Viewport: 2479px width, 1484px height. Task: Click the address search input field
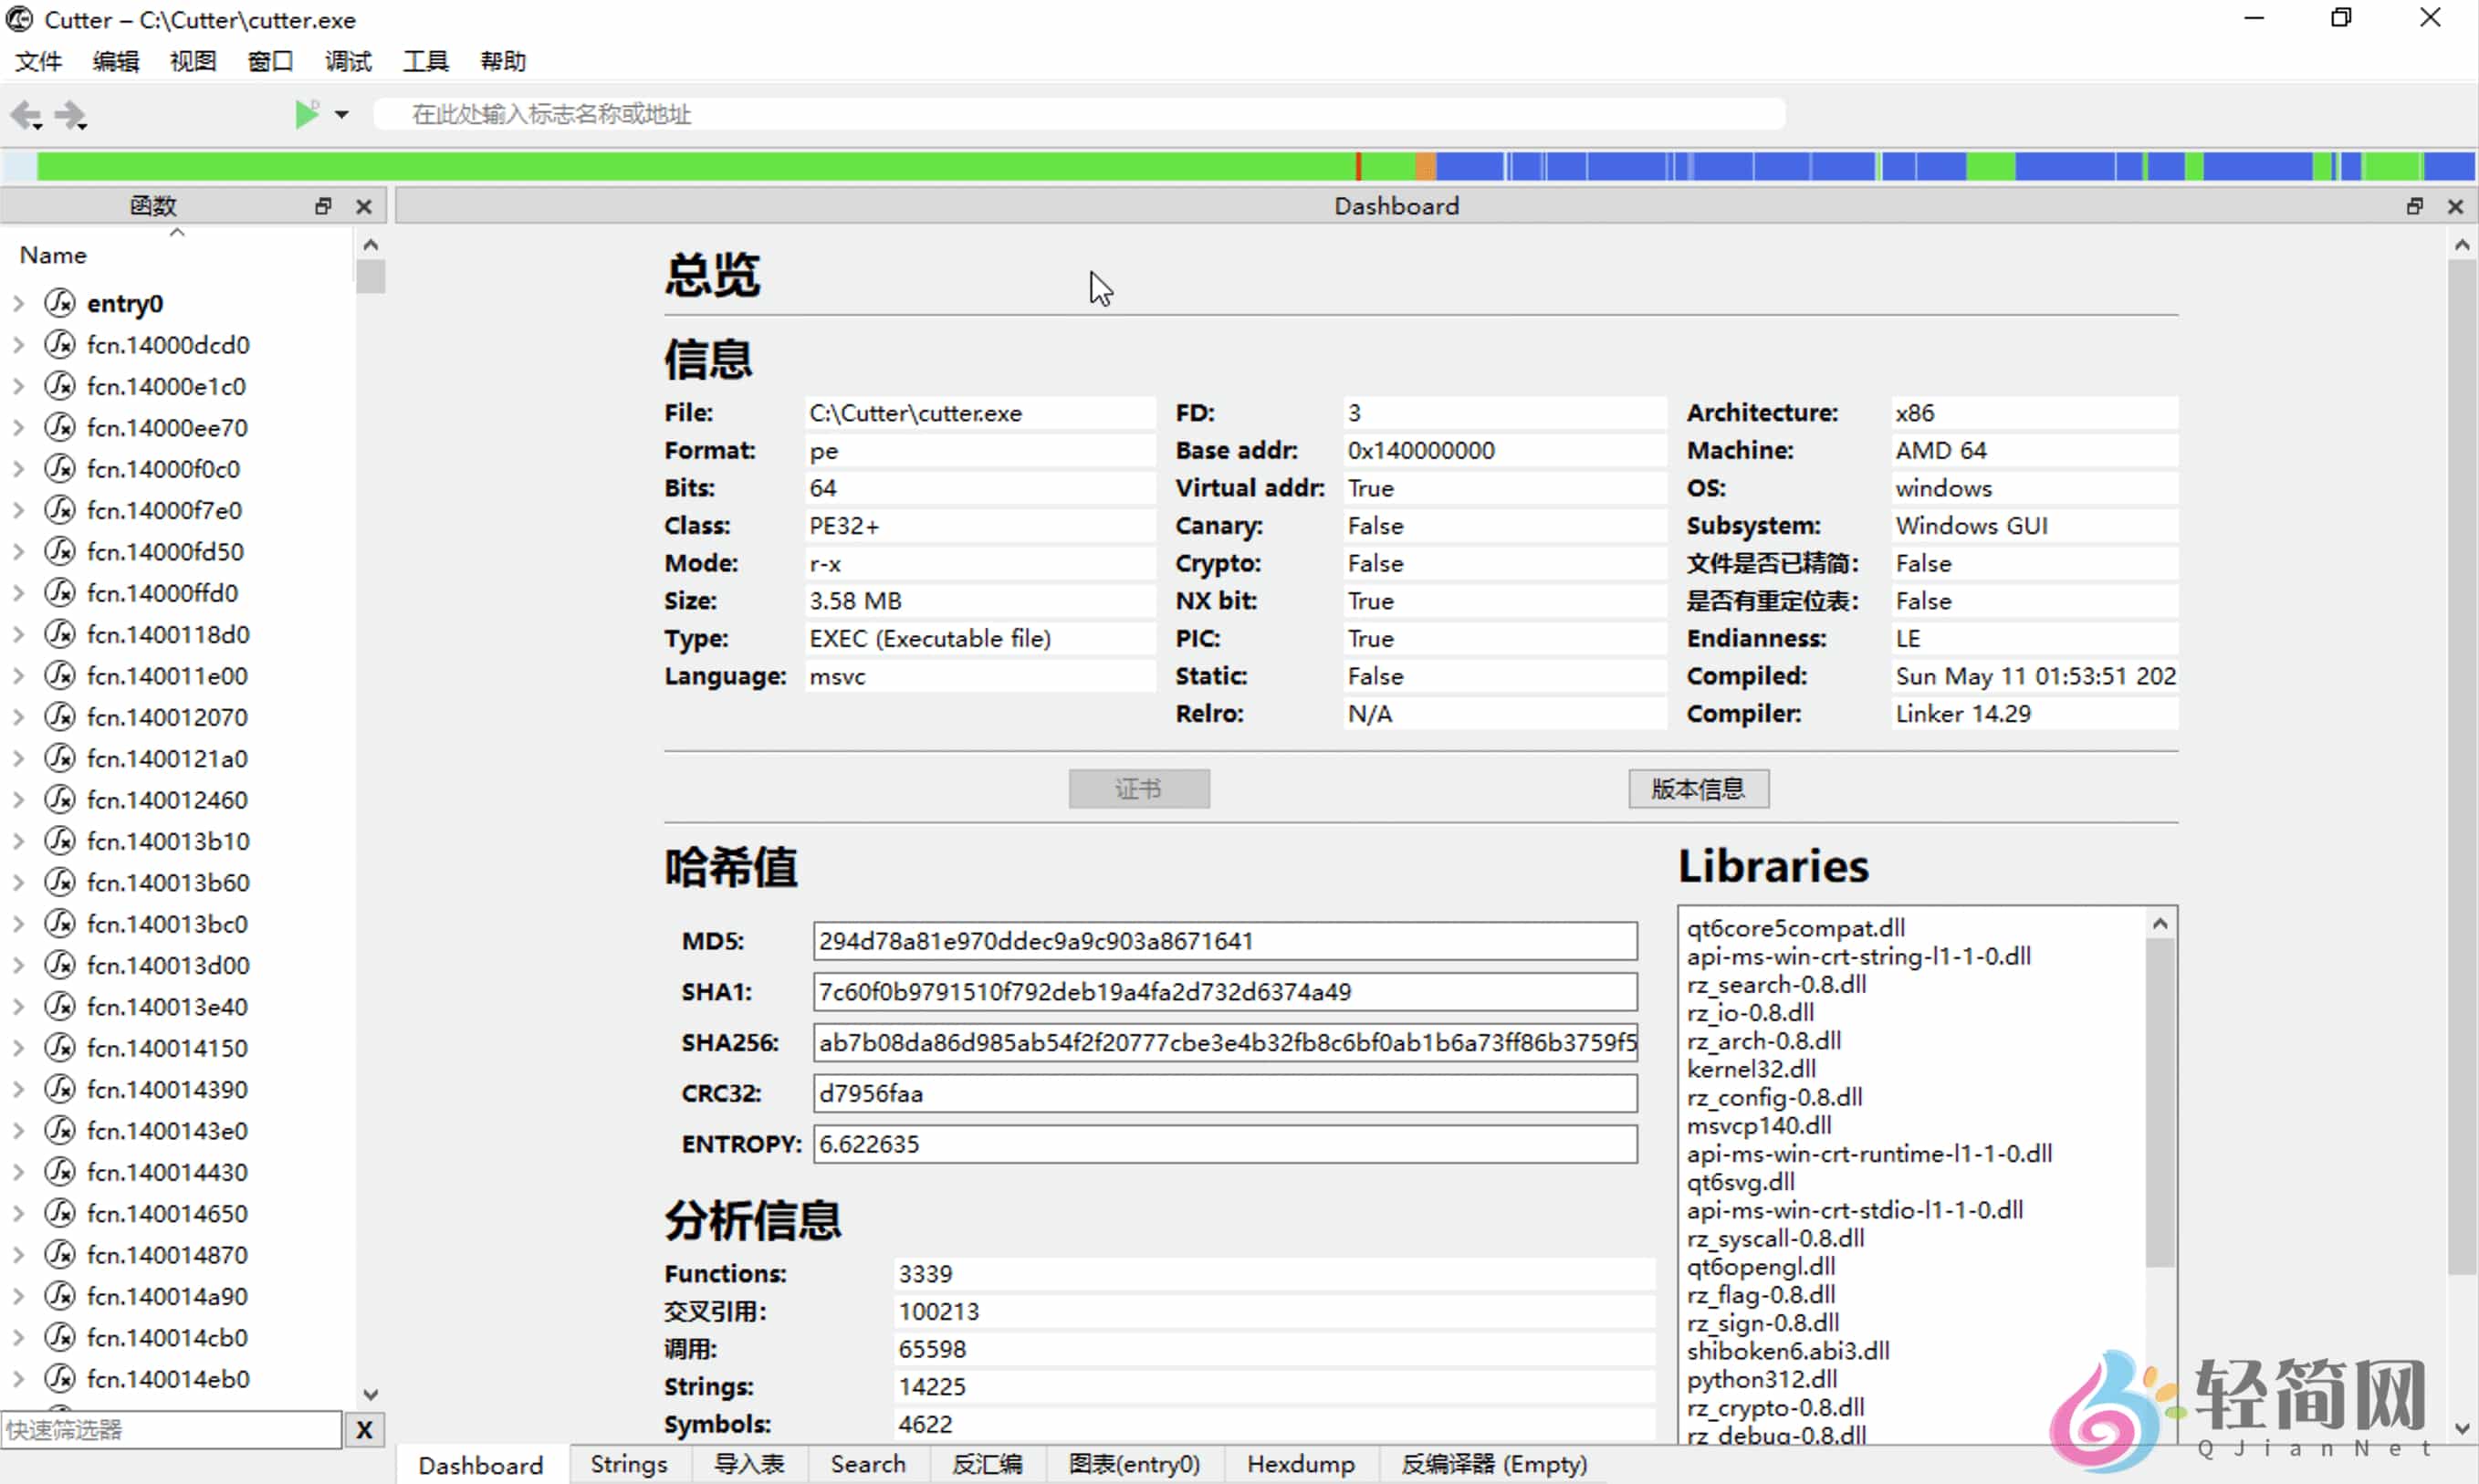pyautogui.click(x=1080, y=113)
